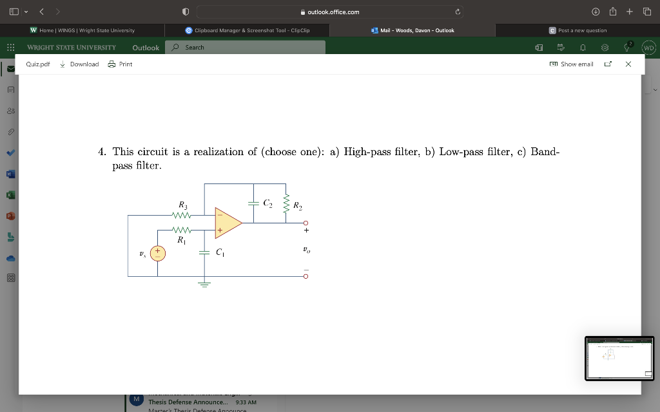Open Microsoft To Do checkmark icon
660x412 pixels.
click(x=10, y=153)
